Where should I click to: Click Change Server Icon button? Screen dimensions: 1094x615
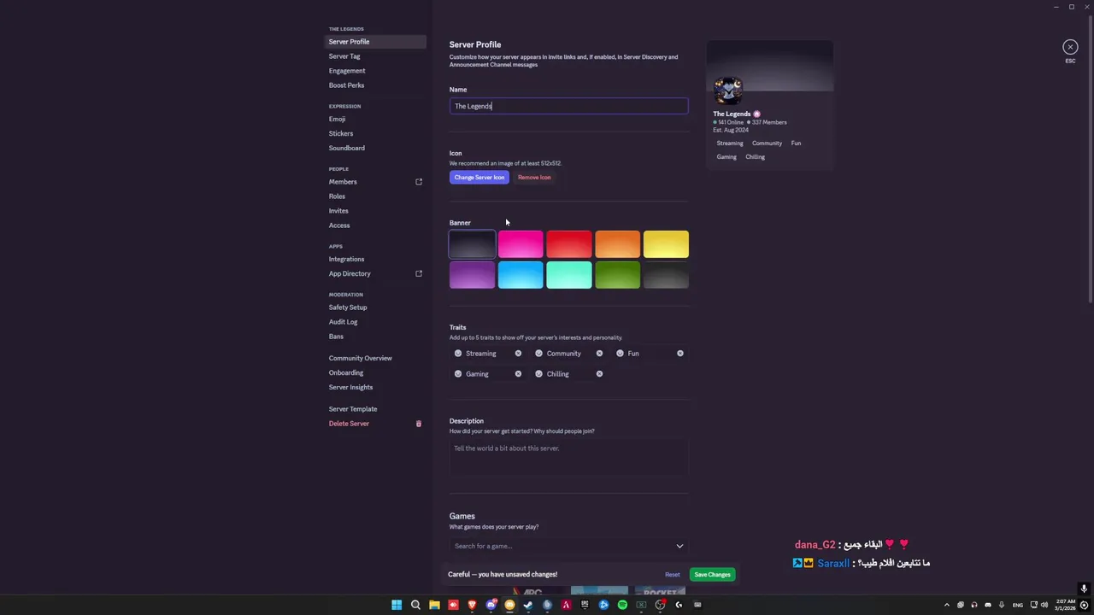(x=479, y=178)
